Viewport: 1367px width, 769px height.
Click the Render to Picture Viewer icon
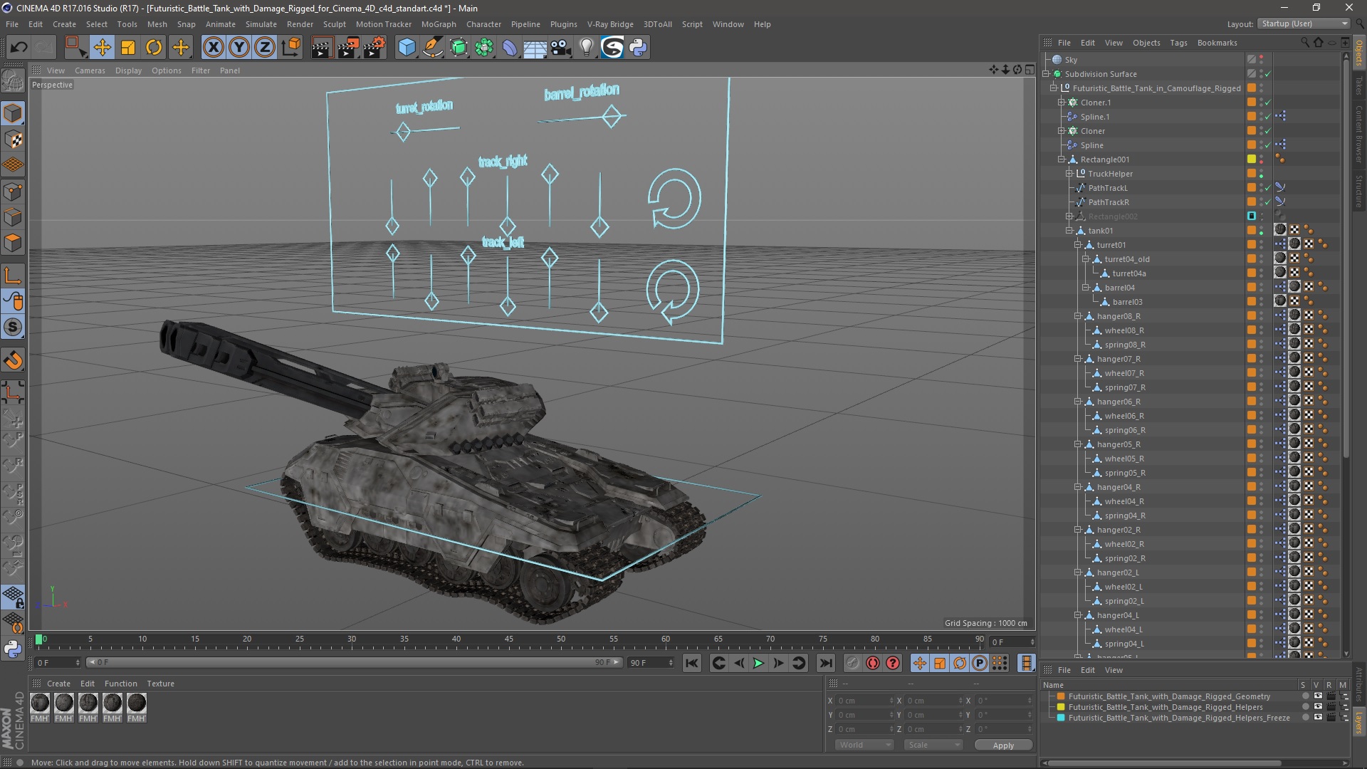click(x=347, y=48)
